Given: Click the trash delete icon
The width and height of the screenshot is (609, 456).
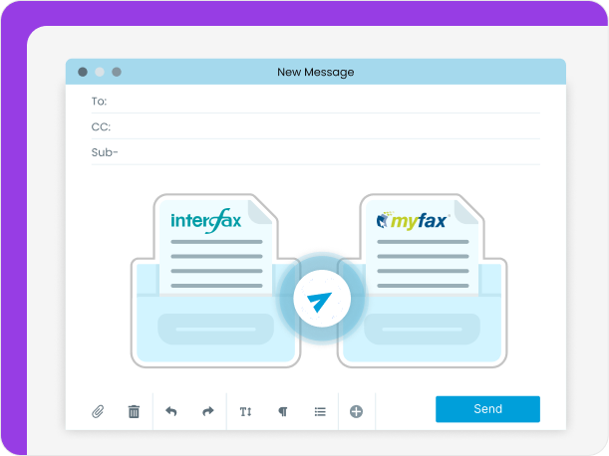Looking at the screenshot, I should click(x=134, y=411).
